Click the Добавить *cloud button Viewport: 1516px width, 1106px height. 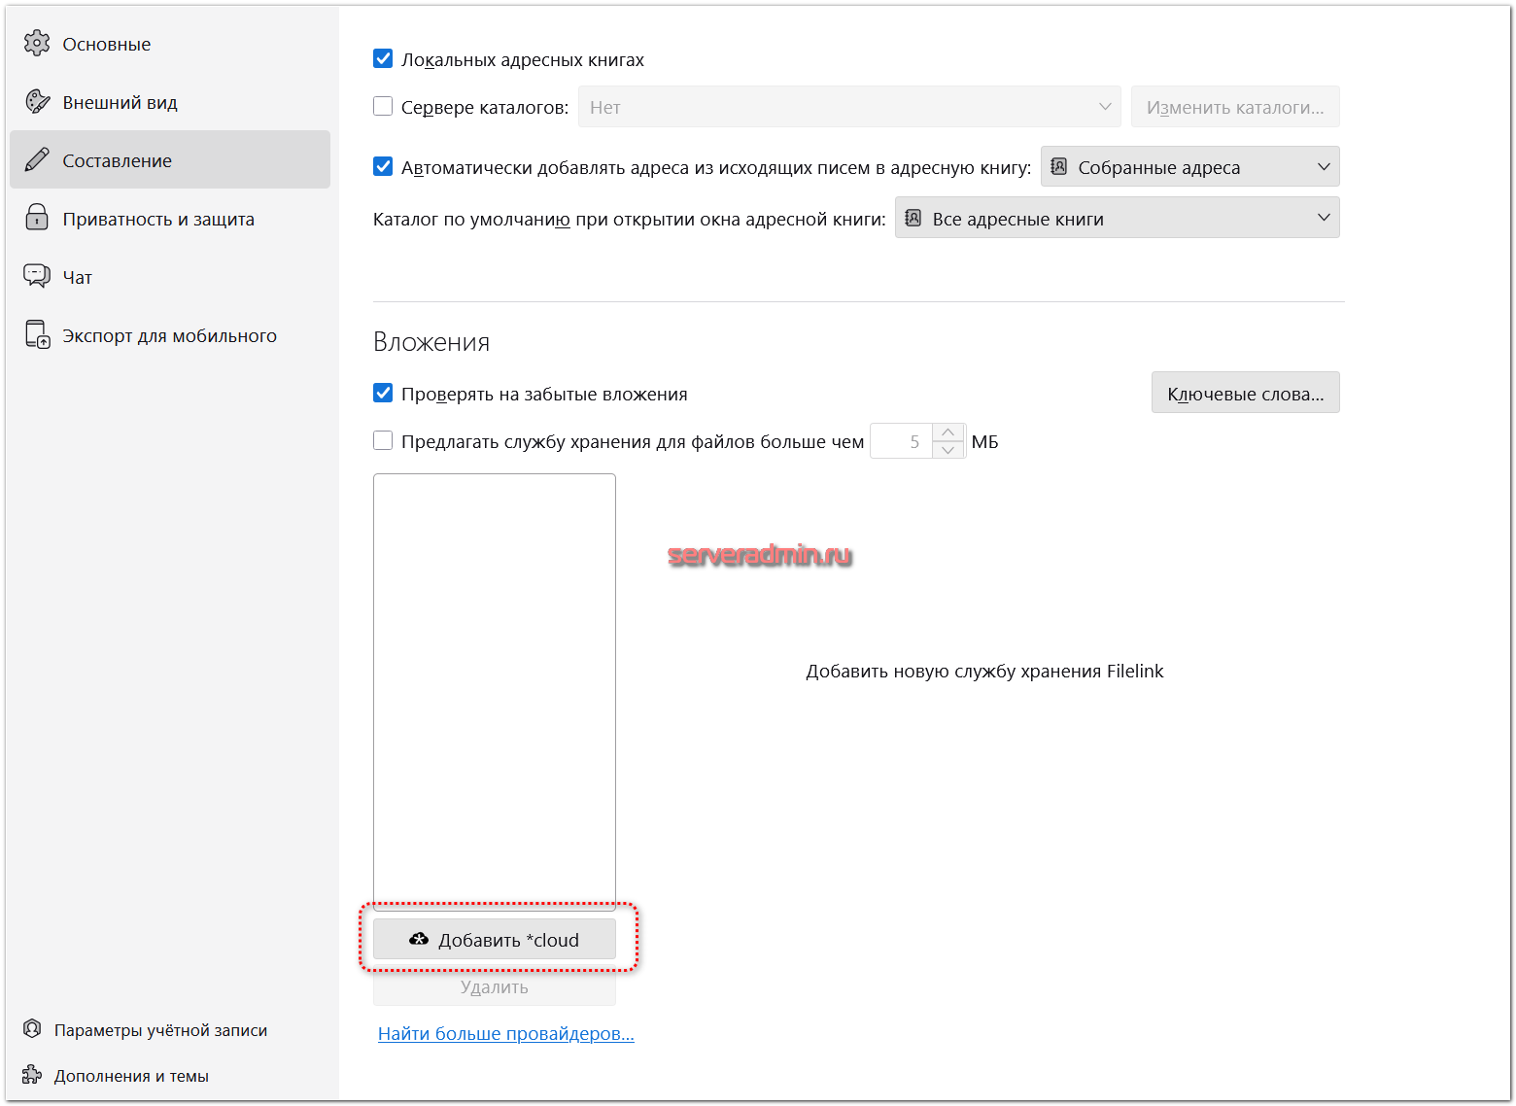(495, 940)
